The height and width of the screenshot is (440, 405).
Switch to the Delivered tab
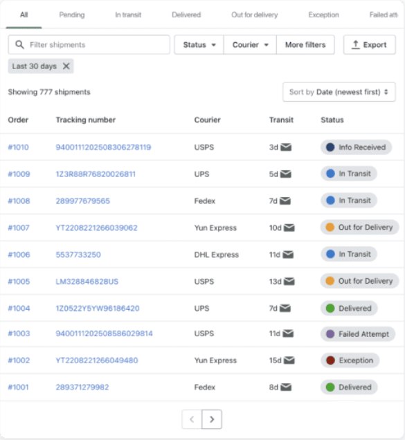pyautogui.click(x=186, y=15)
